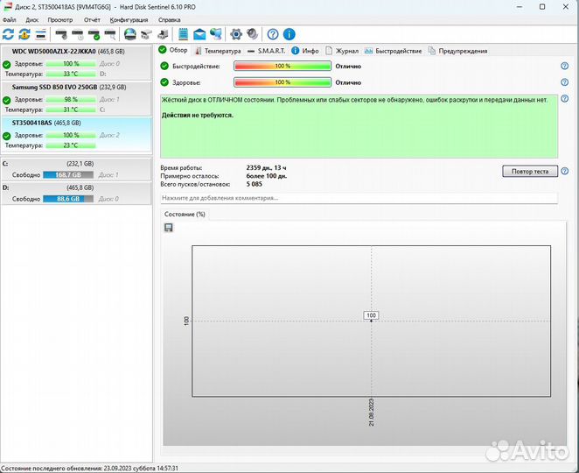Click the C: drive free space bar
Image resolution: width=579 pixels, height=473 pixels.
click(68, 175)
